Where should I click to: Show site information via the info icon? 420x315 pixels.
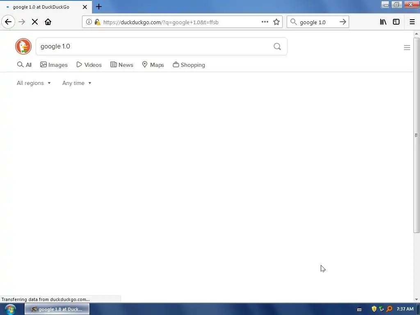pyautogui.click(x=89, y=22)
